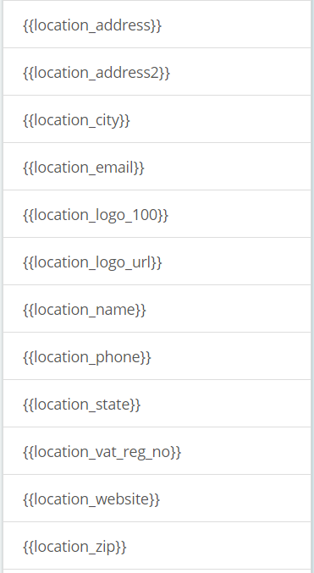Select the {{location_name}} row
The width and height of the screenshot is (314, 573).
(x=157, y=309)
